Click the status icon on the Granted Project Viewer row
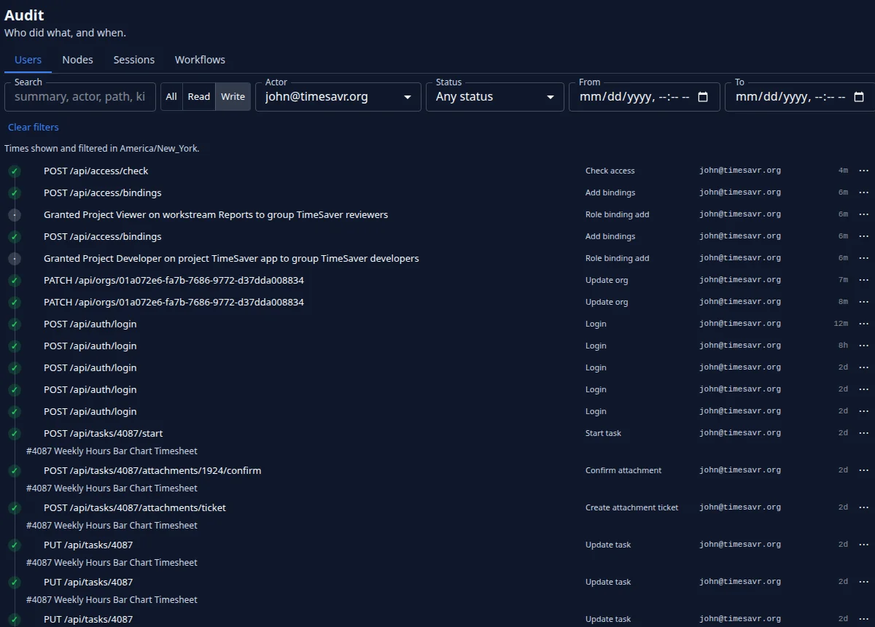This screenshot has width=875, height=627. (15, 214)
